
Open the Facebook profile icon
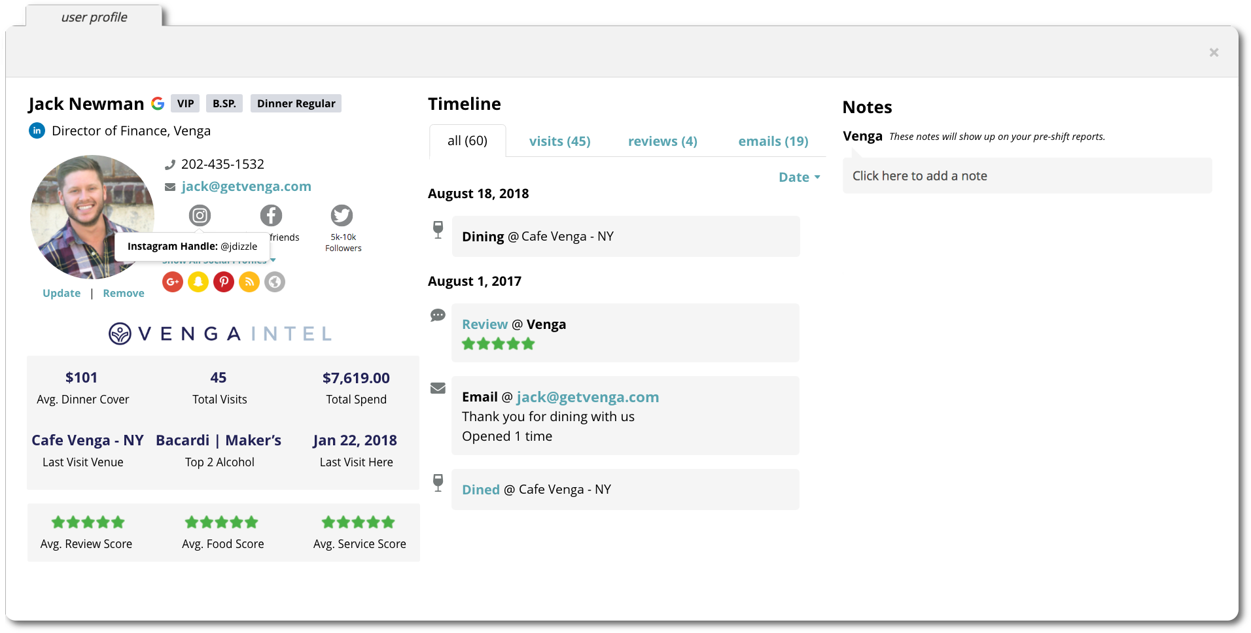point(271,215)
